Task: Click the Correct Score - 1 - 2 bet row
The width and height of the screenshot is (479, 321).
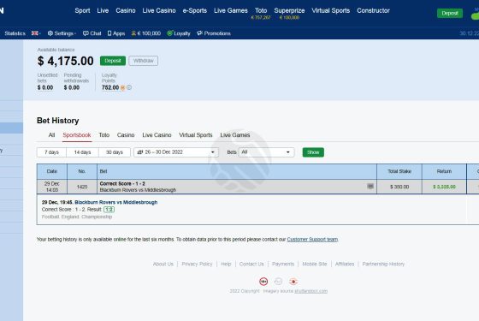Action: pyautogui.click(x=237, y=187)
